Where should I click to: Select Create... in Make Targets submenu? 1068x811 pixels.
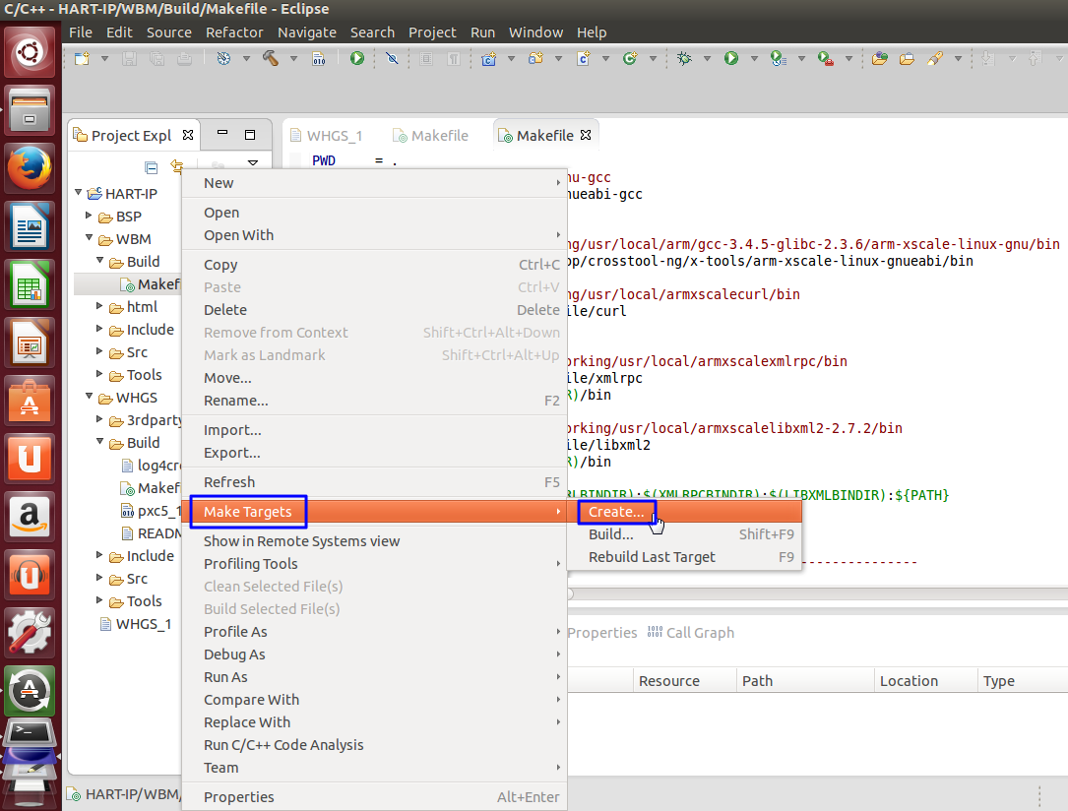point(616,512)
